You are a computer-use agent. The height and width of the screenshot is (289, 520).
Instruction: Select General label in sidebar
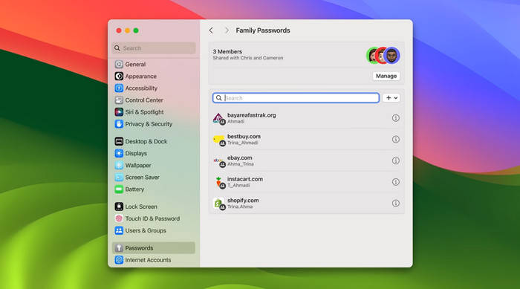pyautogui.click(x=135, y=65)
